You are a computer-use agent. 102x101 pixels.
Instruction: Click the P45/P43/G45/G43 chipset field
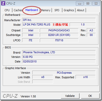click(59, 30)
